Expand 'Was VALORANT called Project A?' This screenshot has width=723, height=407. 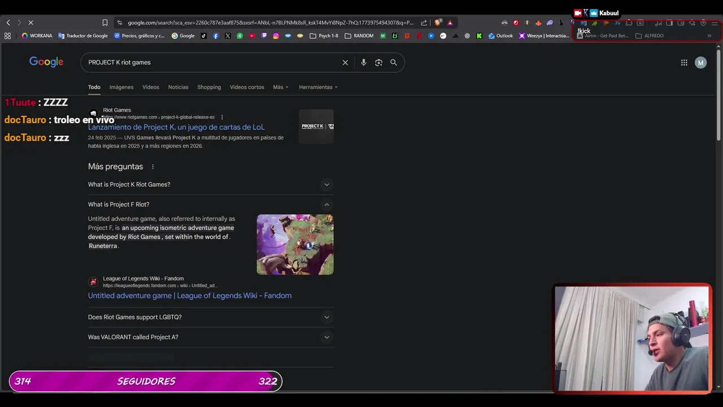pyautogui.click(x=211, y=337)
